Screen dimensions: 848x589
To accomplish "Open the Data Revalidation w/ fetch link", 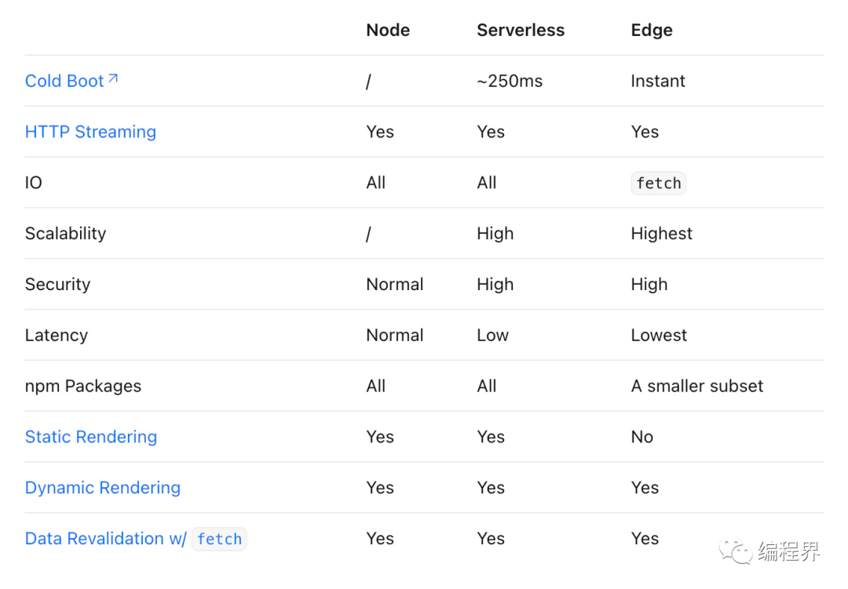I will (136, 539).
